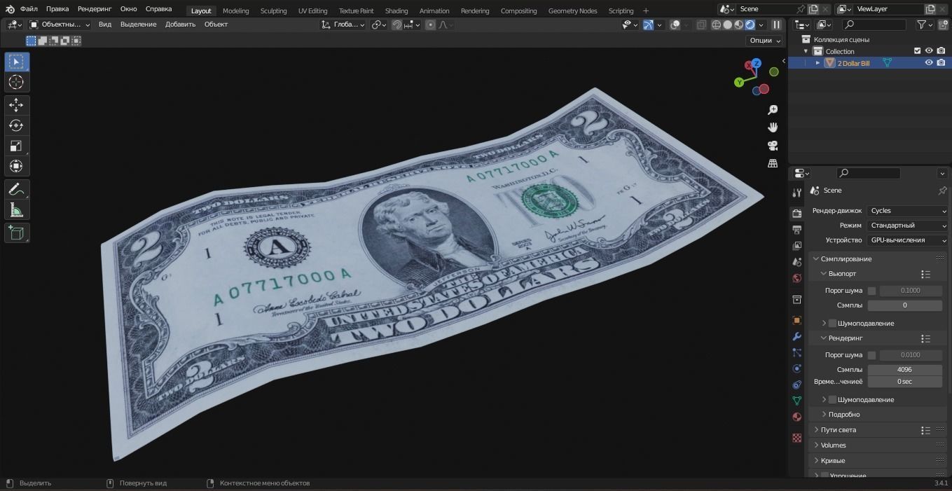Screen dimensions: 952x491
Task: Toggle proportional editing
Action: [x=430, y=25]
